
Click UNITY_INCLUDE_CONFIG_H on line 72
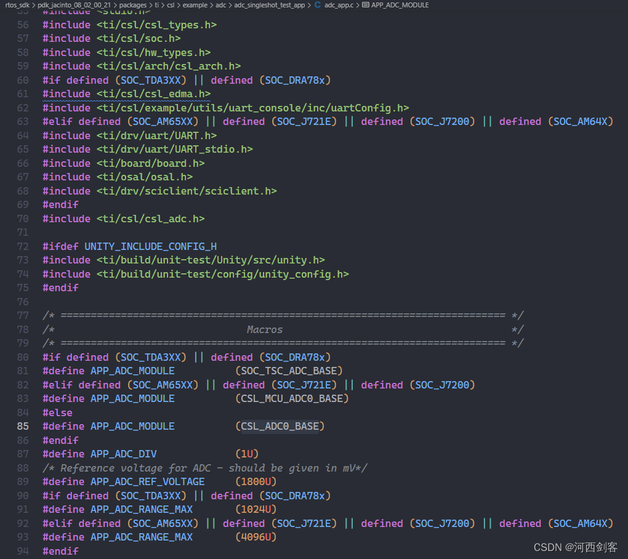coord(151,246)
